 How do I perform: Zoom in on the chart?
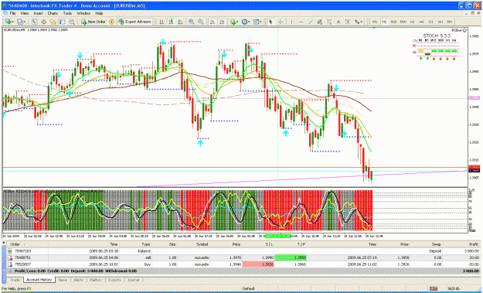(192, 22)
